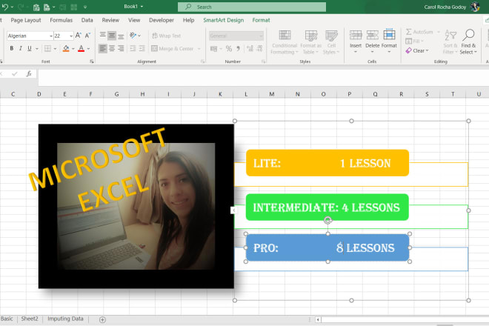The image size is (489, 326).
Task: Select Top Align icon
Action: (x=102, y=36)
